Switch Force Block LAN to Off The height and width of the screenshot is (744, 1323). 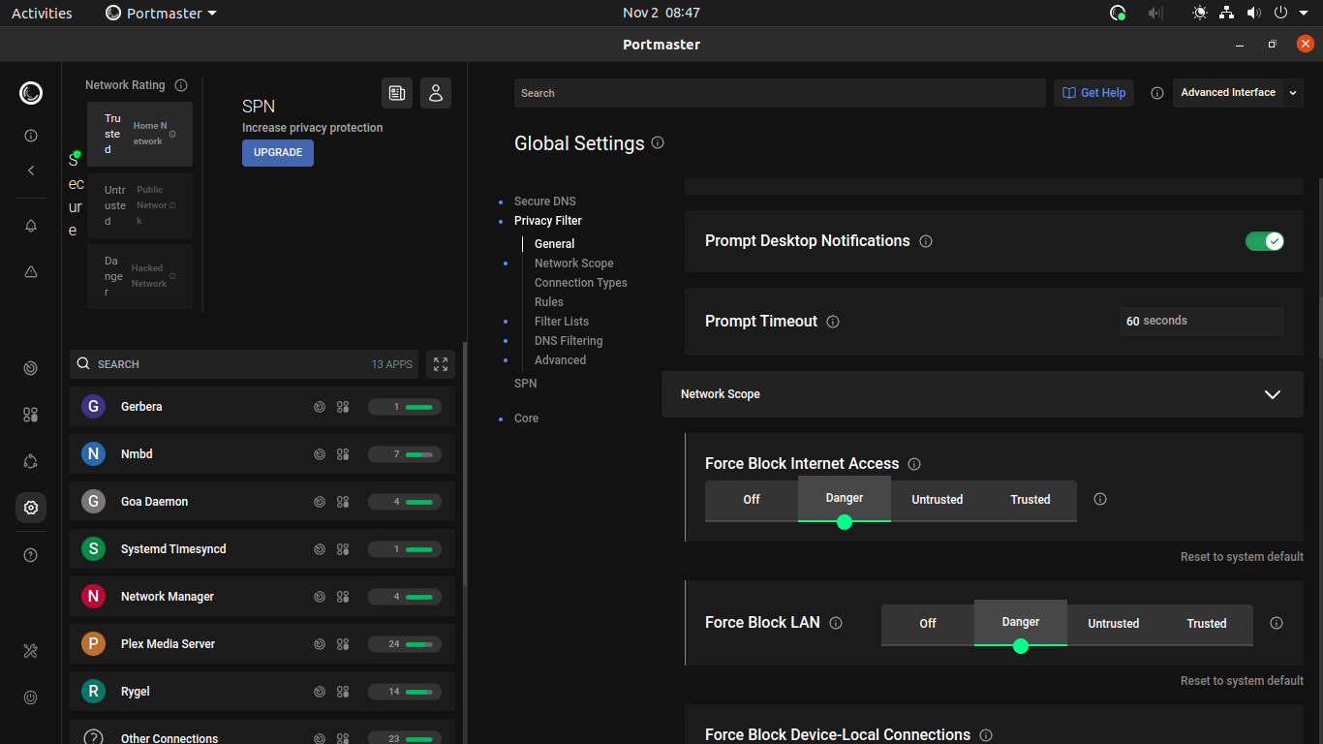pyautogui.click(x=927, y=624)
